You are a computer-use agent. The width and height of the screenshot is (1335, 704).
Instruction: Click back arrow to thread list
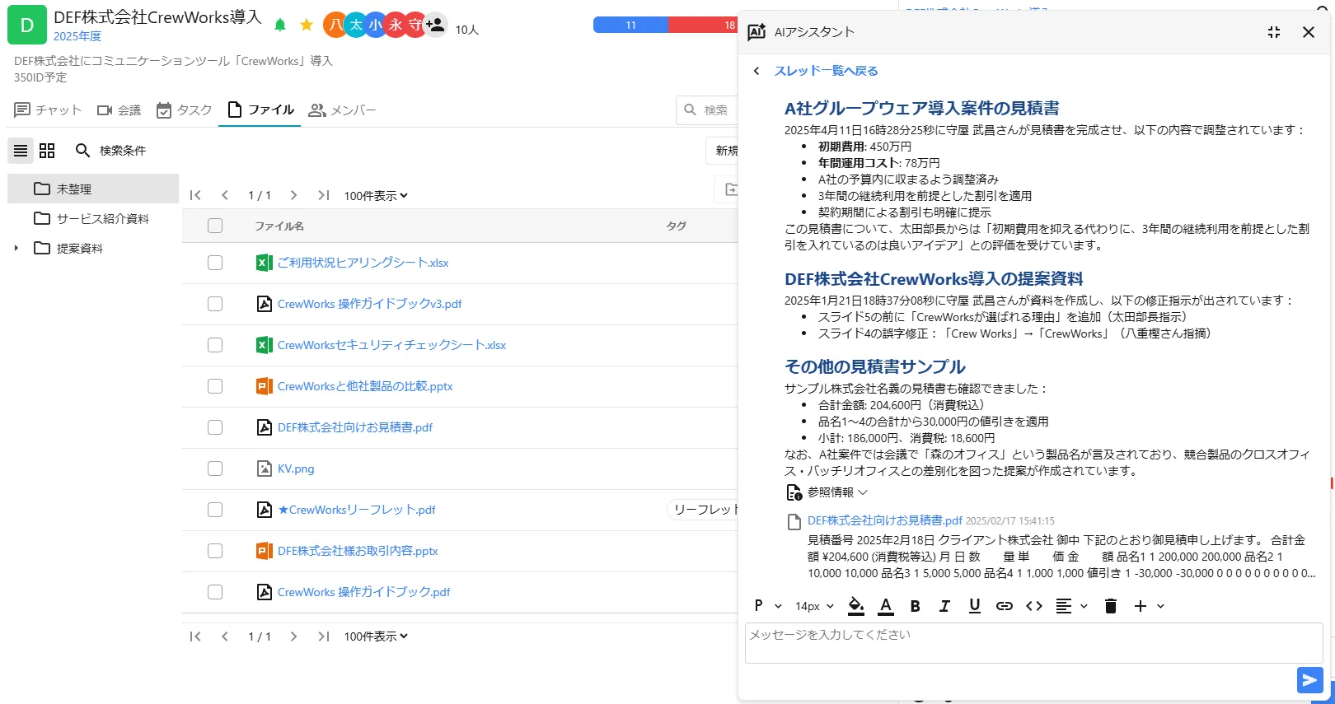click(756, 71)
